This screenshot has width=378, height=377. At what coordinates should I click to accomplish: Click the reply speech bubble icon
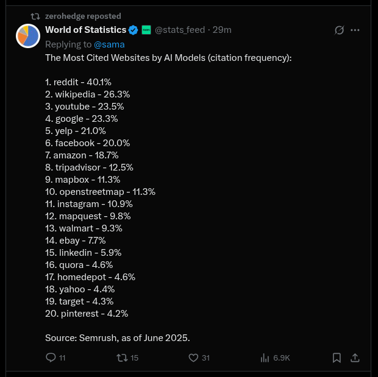pyautogui.click(x=51, y=358)
